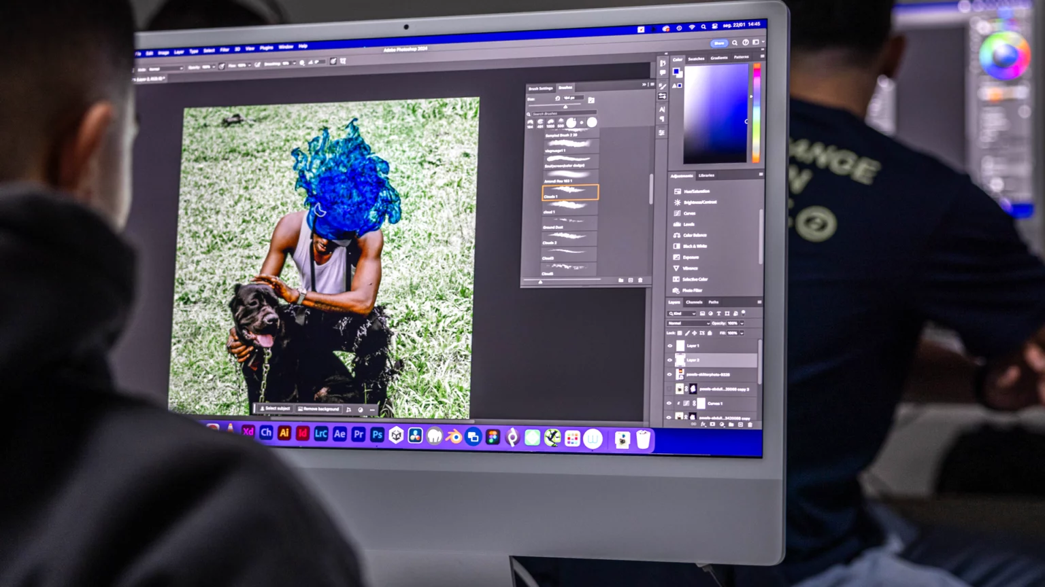The image size is (1045, 587).
Task: Open the blend mode Normal dropdown
Action: (687, 323)
